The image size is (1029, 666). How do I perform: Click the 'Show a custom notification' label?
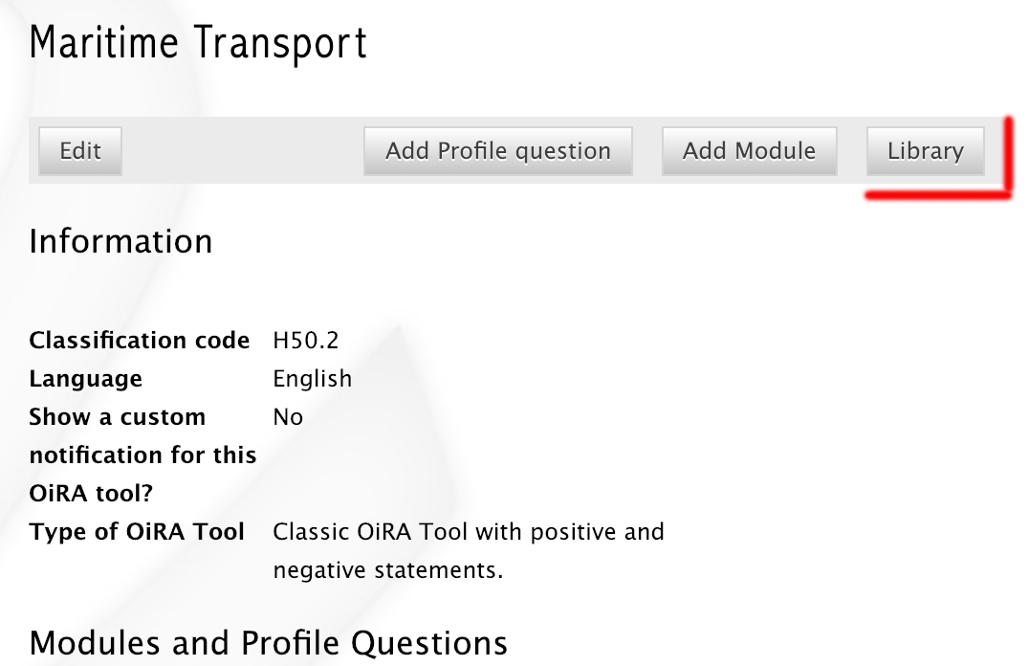117,417
